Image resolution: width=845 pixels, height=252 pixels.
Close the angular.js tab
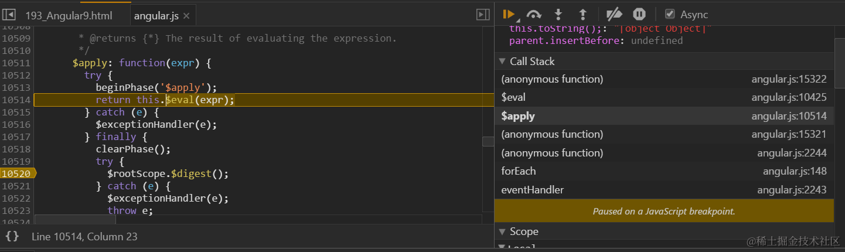187,16
